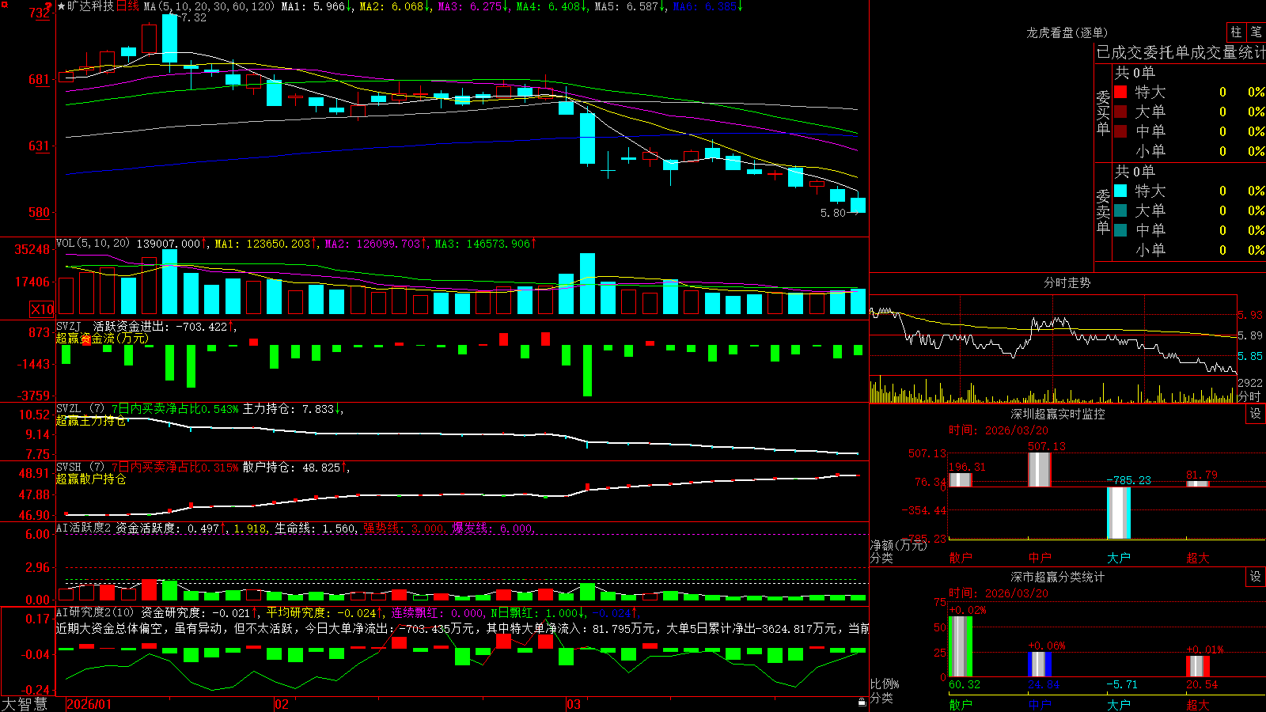Click the 分时 label under intraday chart
Viewport: 1266px width, 712px height.
(1249, 396)
